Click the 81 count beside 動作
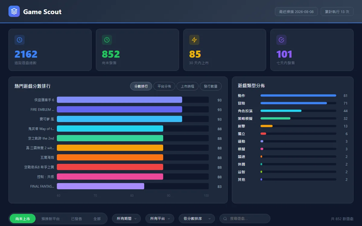This screenshot has width=362, height=226. pyautogui.click(x=345, y=96)
